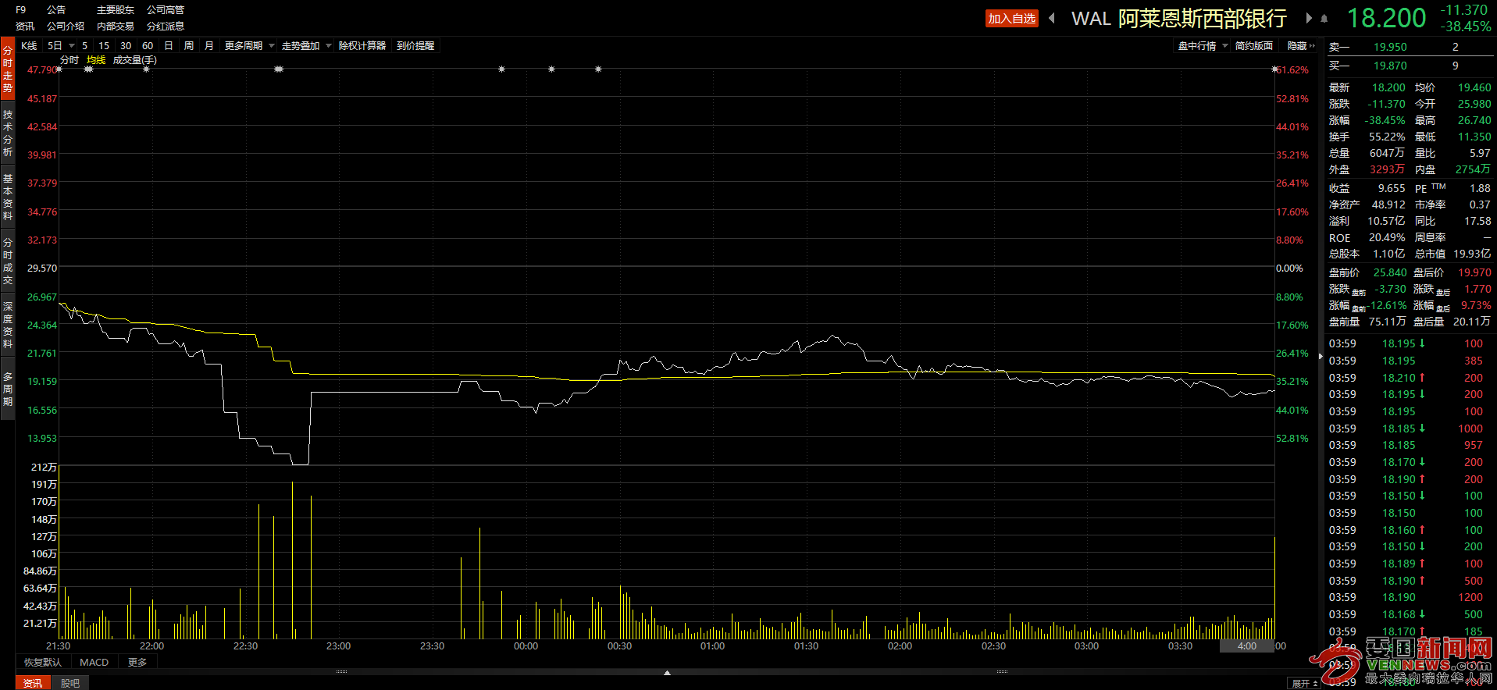The width and height of the screenshot is (1497, 690).
Task: Toggle the 均线 average line legend
Action: point(96,60)
